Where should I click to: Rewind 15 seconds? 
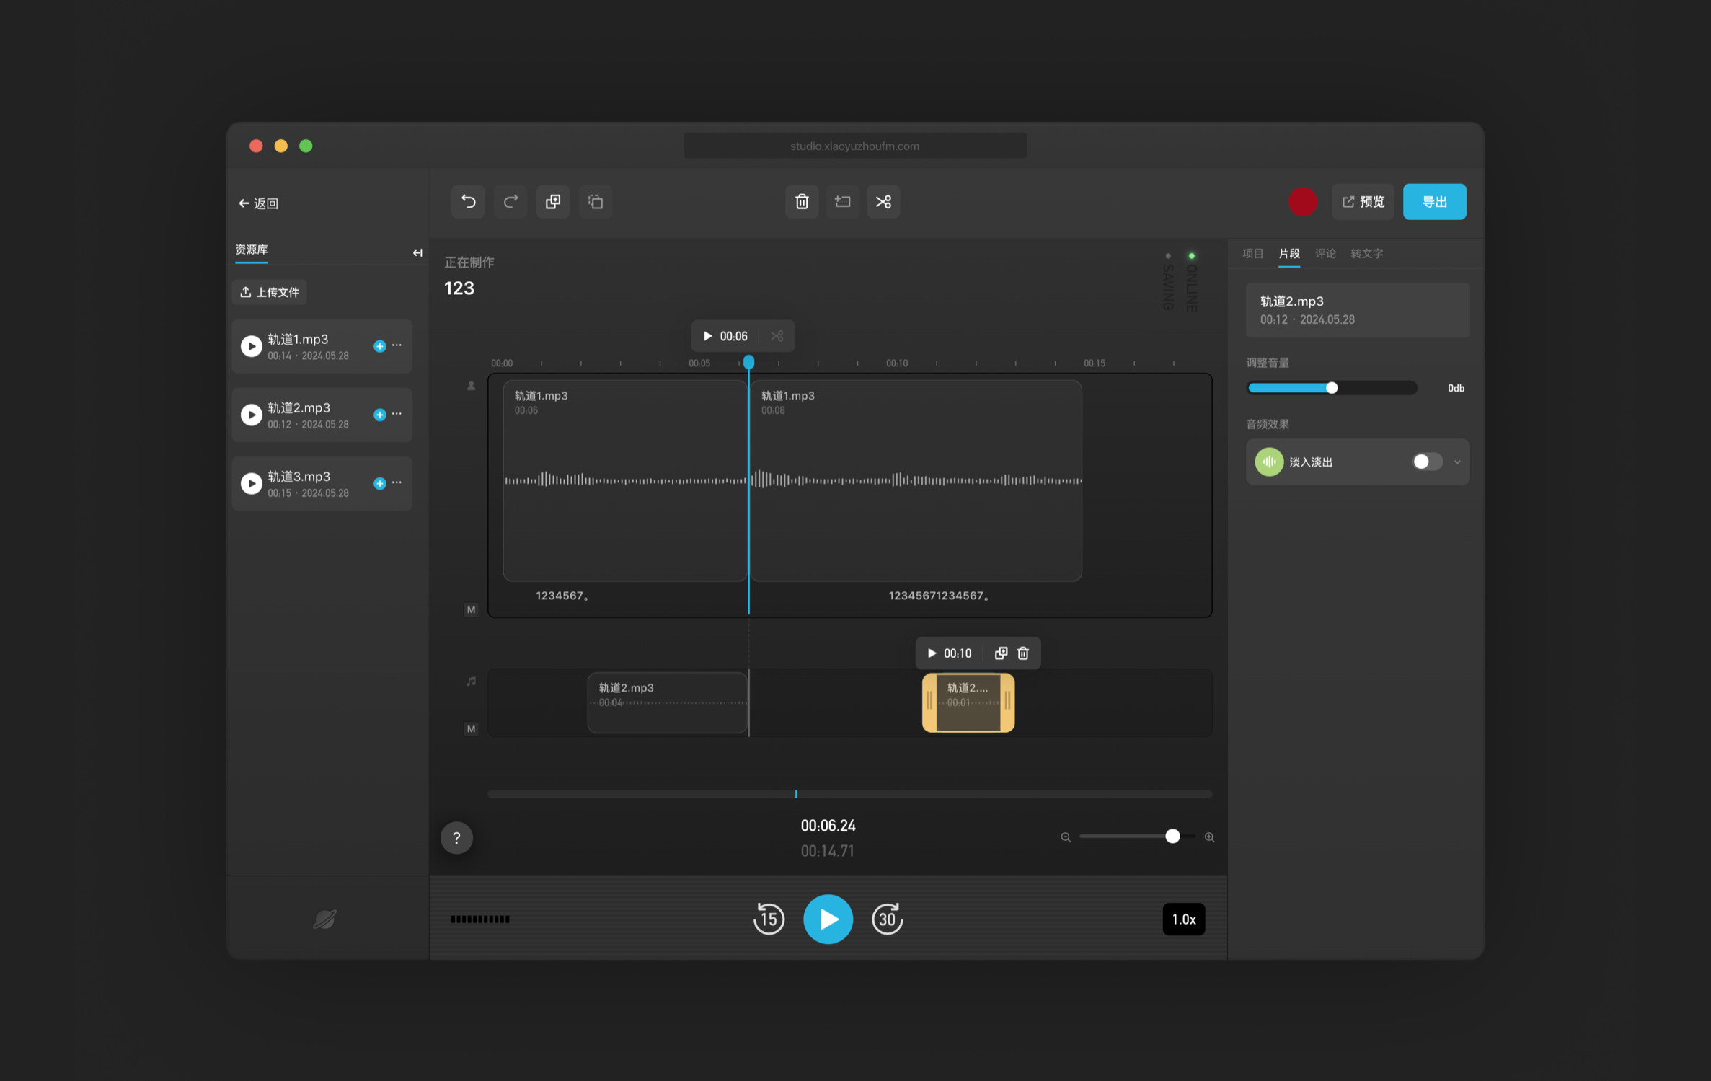(769, 919)
